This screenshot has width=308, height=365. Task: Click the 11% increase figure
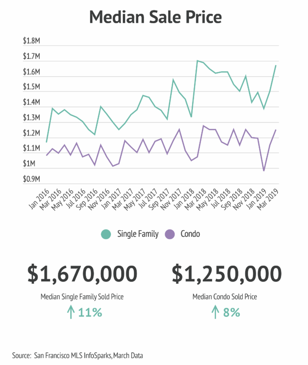tap(90, 312)
